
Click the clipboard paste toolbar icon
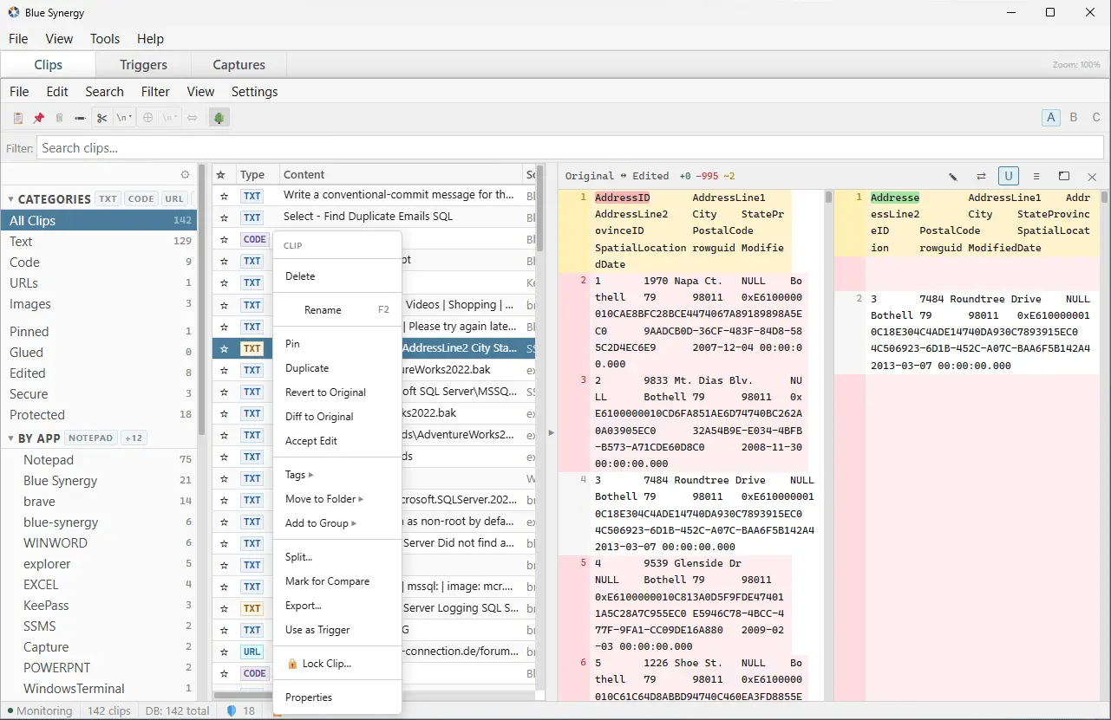17,118
